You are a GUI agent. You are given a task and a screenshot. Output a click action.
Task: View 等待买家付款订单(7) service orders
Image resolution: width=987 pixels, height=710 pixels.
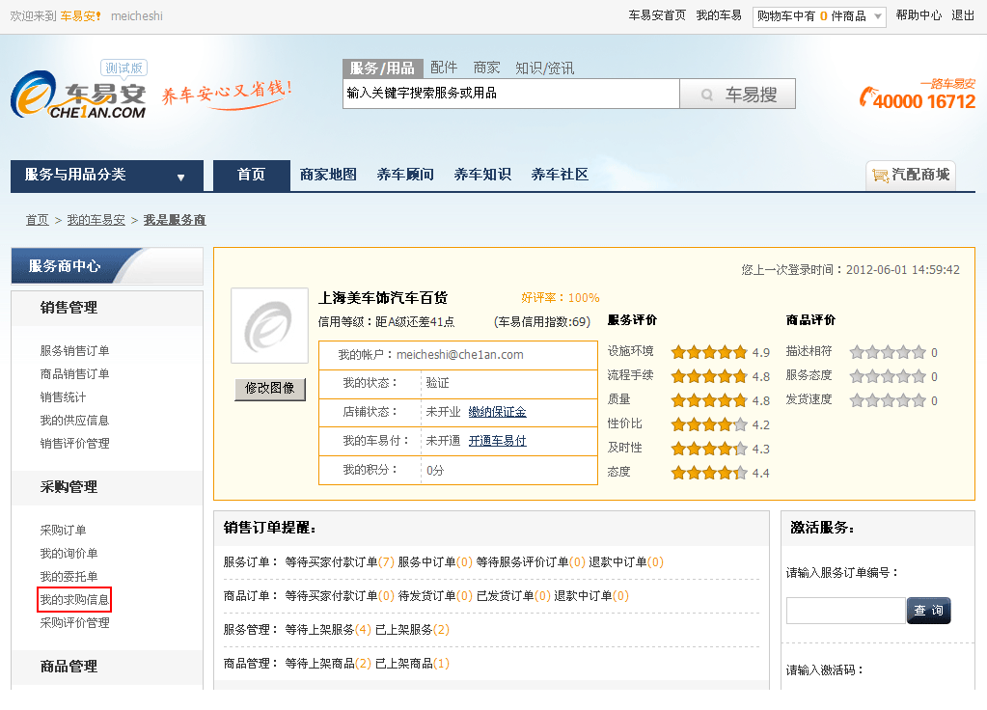pyautogui.click(x=340, y=562)
